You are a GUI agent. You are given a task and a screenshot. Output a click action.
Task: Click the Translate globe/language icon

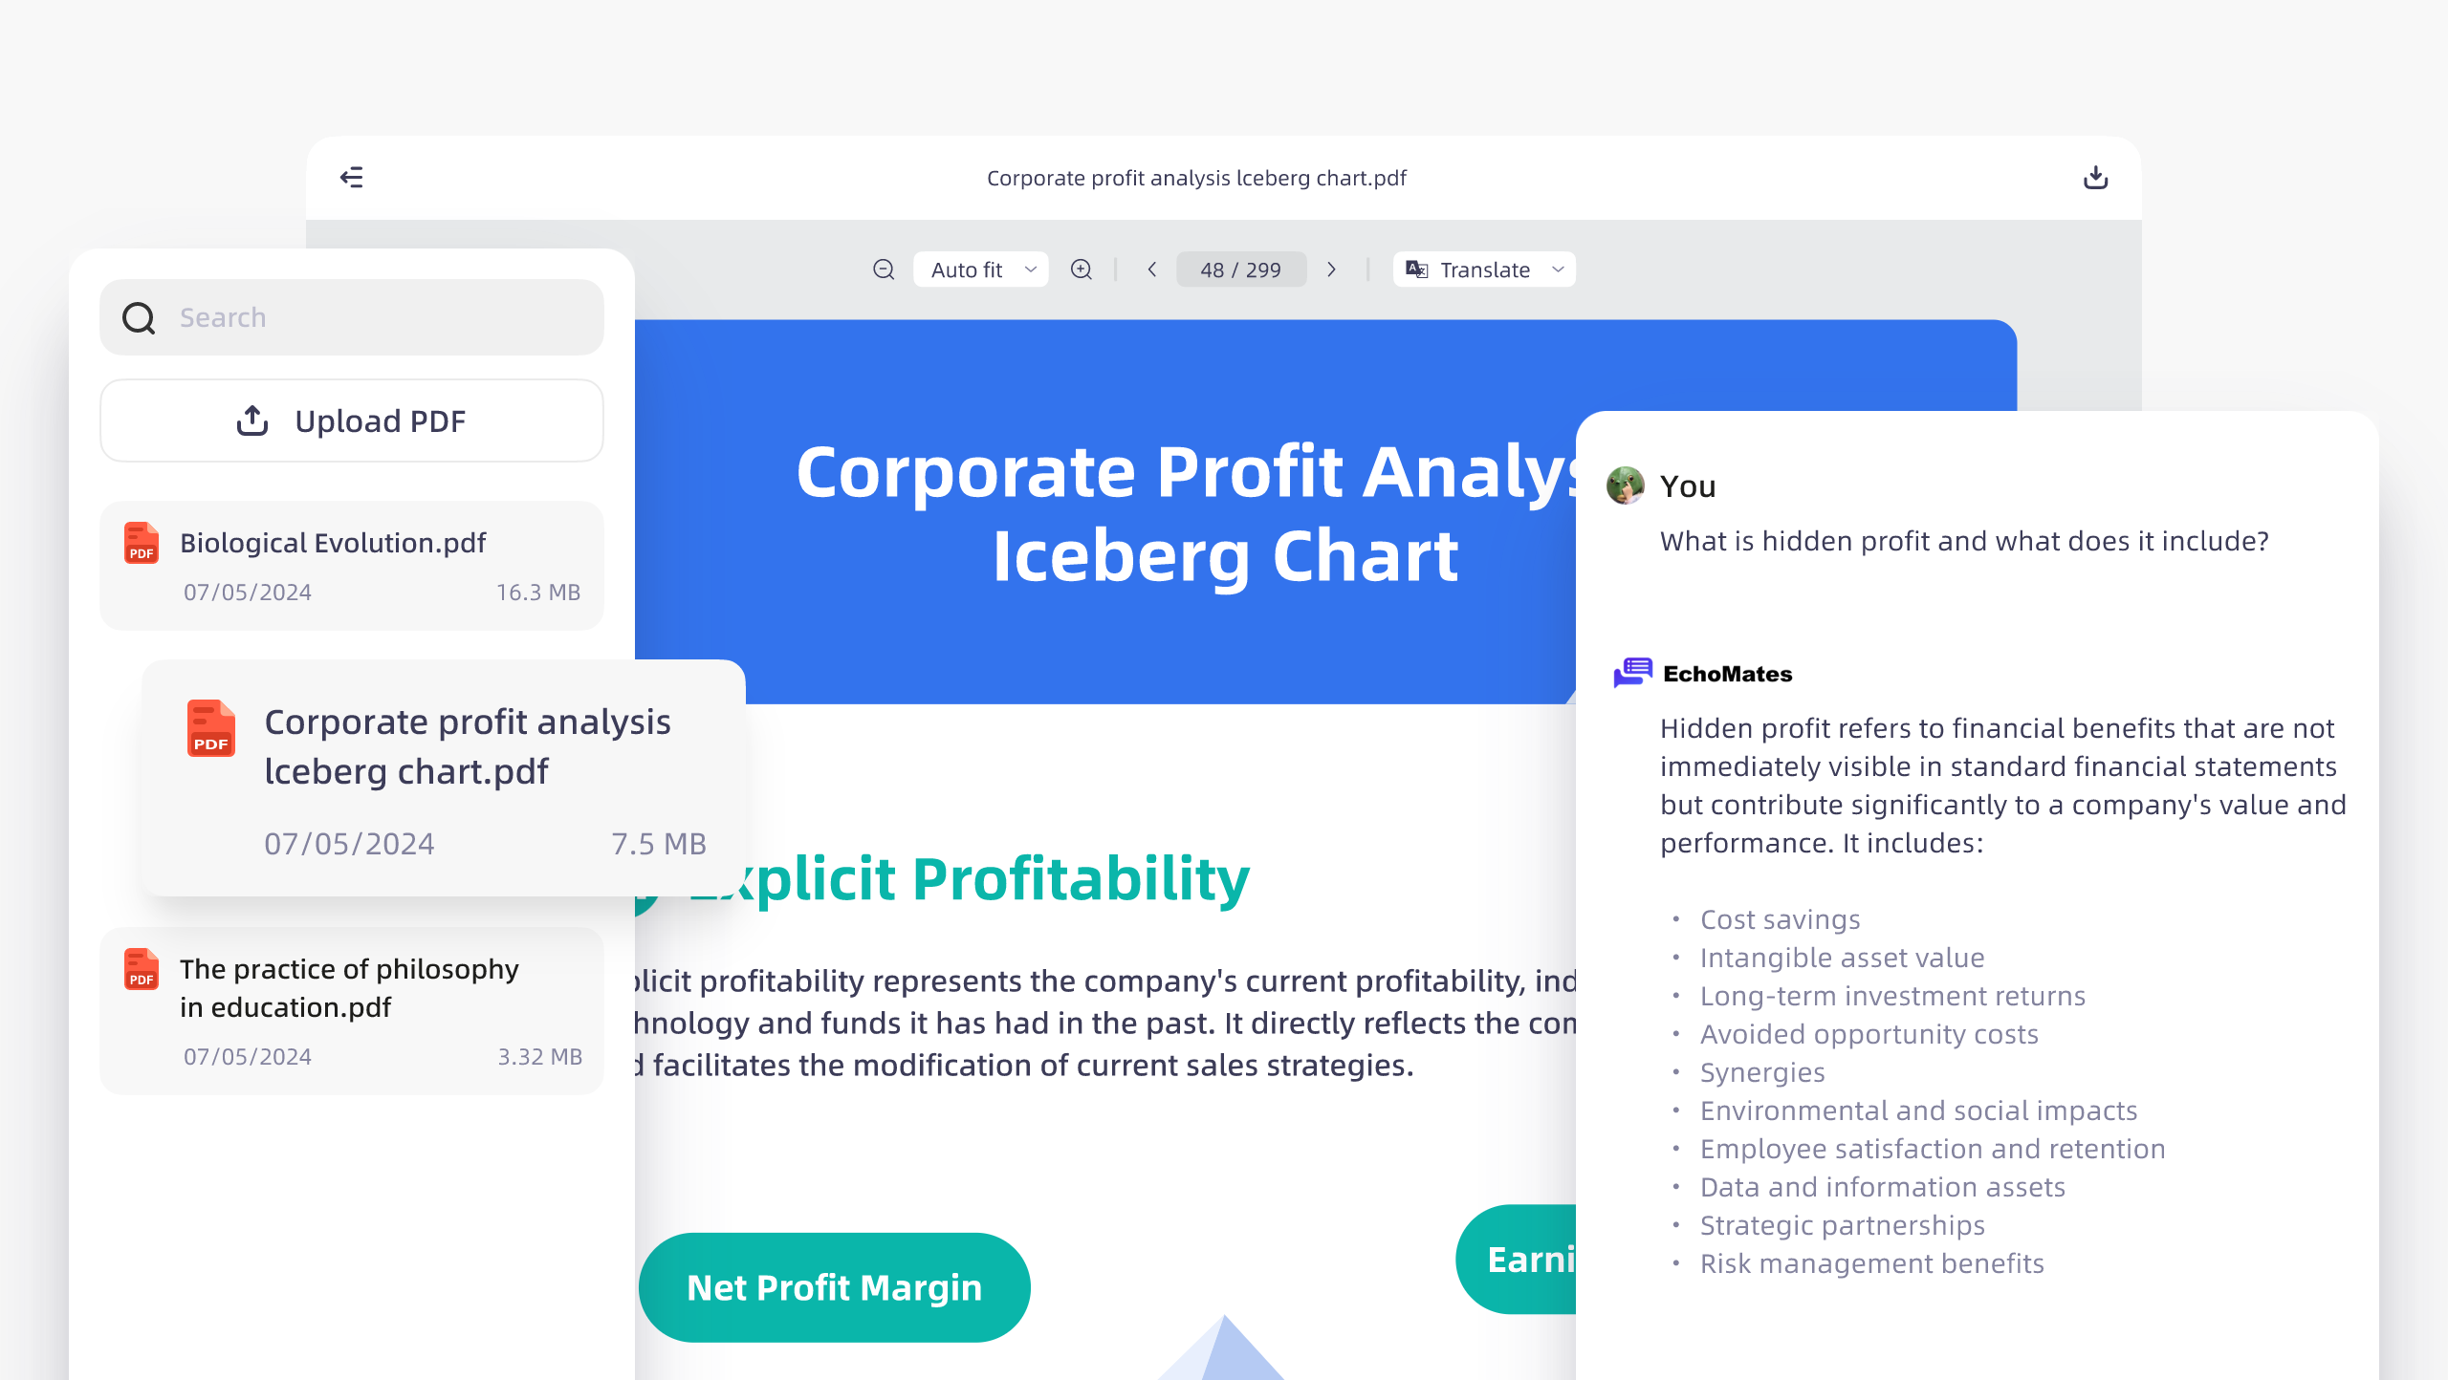tap(1417, 269)
